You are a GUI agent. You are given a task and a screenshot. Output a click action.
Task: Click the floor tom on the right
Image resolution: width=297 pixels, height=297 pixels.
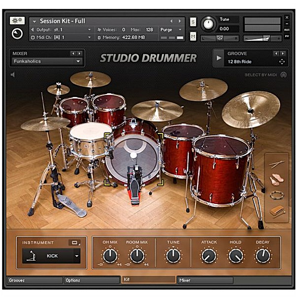pos(221,169)
